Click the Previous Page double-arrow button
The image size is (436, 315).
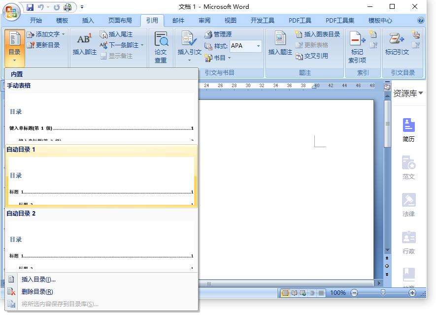pos(387,258)
